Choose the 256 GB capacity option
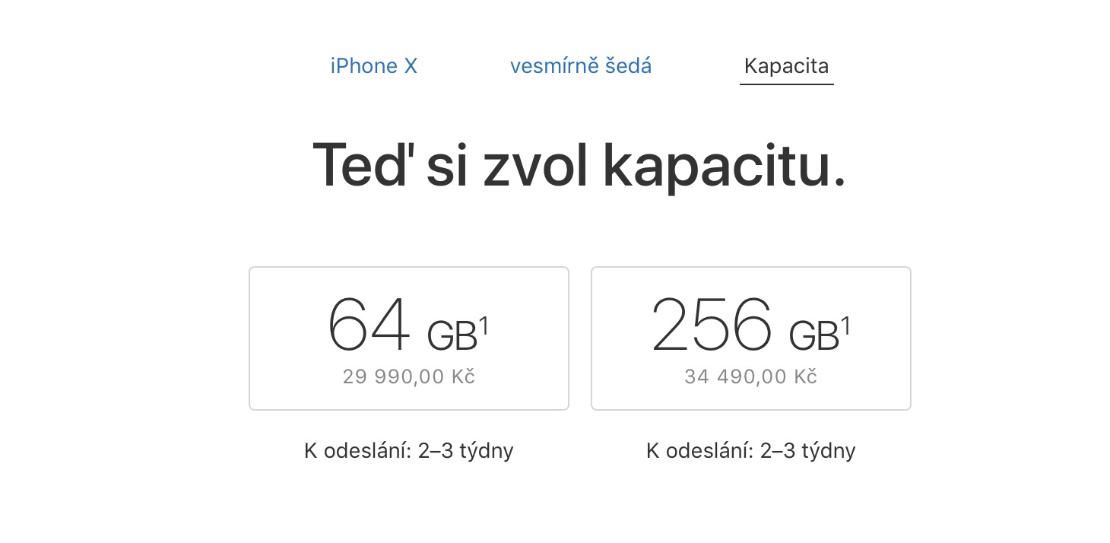Image resolution: width=1110 pixels, height=543 pixels. tap(750, 338)
